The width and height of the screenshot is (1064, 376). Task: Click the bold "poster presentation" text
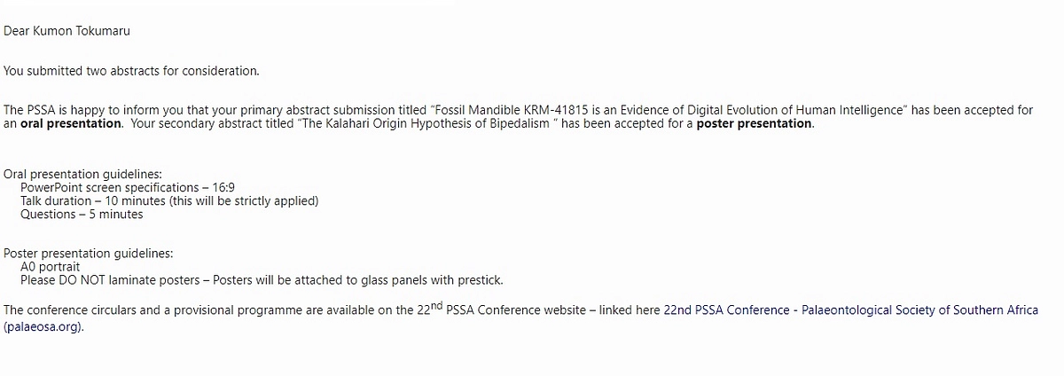pos(754,124)
